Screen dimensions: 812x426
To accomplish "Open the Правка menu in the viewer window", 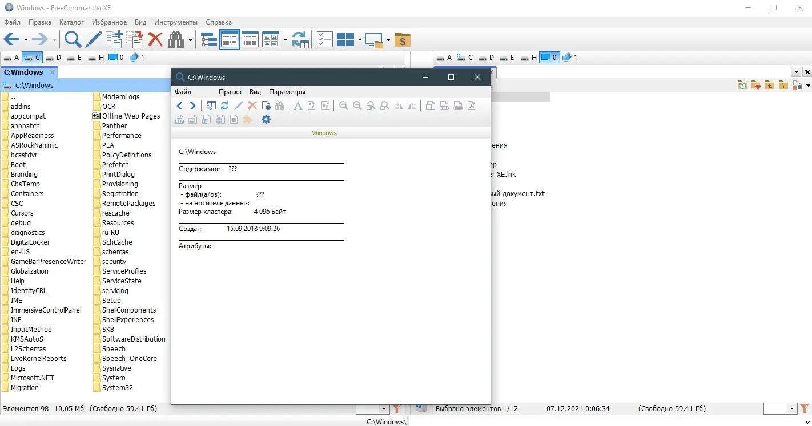I will [230, 92].
